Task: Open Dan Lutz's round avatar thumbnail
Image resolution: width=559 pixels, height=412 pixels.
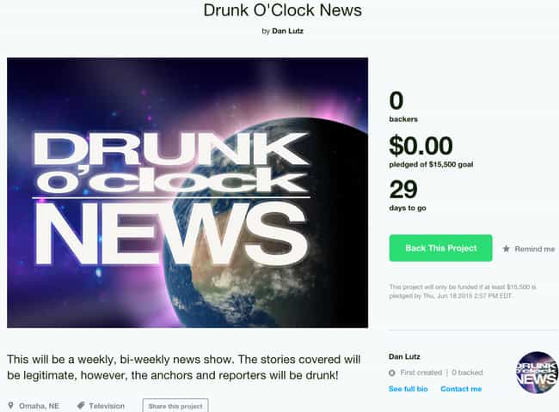Action: (537, 373)
